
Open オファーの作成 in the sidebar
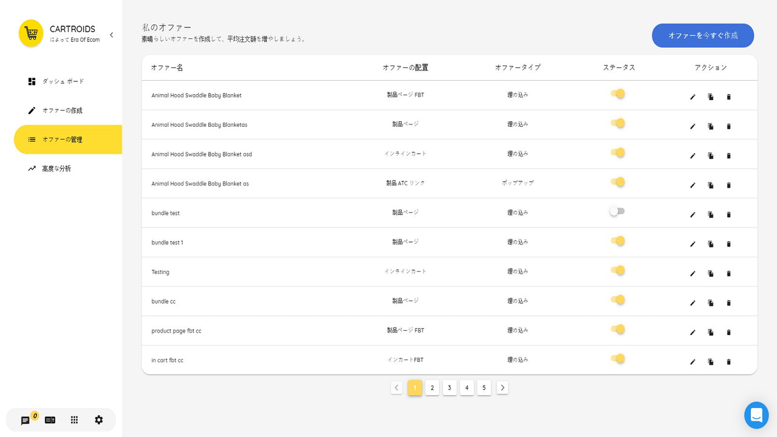(68, 110)
